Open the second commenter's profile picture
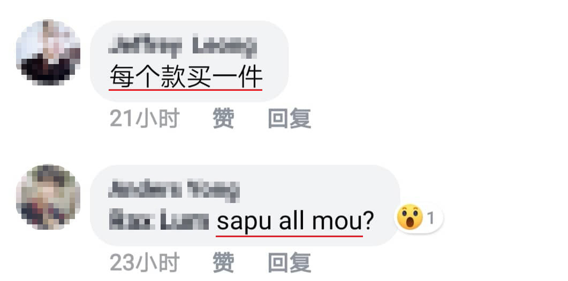The image size is (568, 281). click(48, 197)
